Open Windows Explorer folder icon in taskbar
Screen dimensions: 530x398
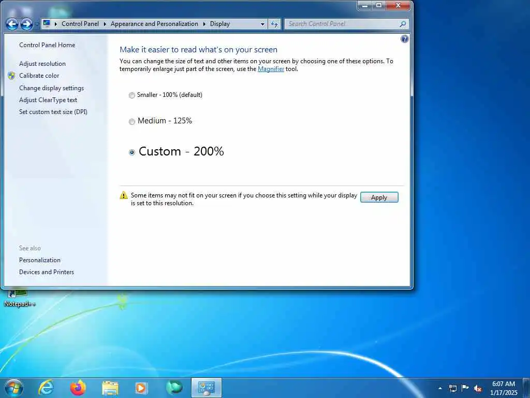click(x=110, y=388)
